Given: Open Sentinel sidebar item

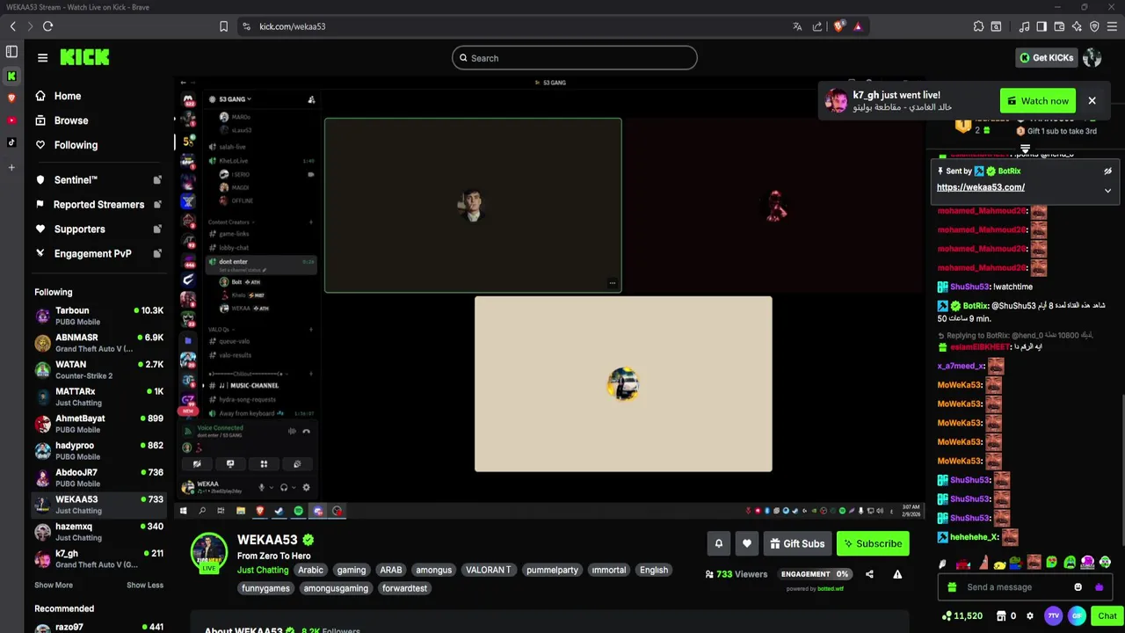Looking at the screenshot, I should pos(98,180).
